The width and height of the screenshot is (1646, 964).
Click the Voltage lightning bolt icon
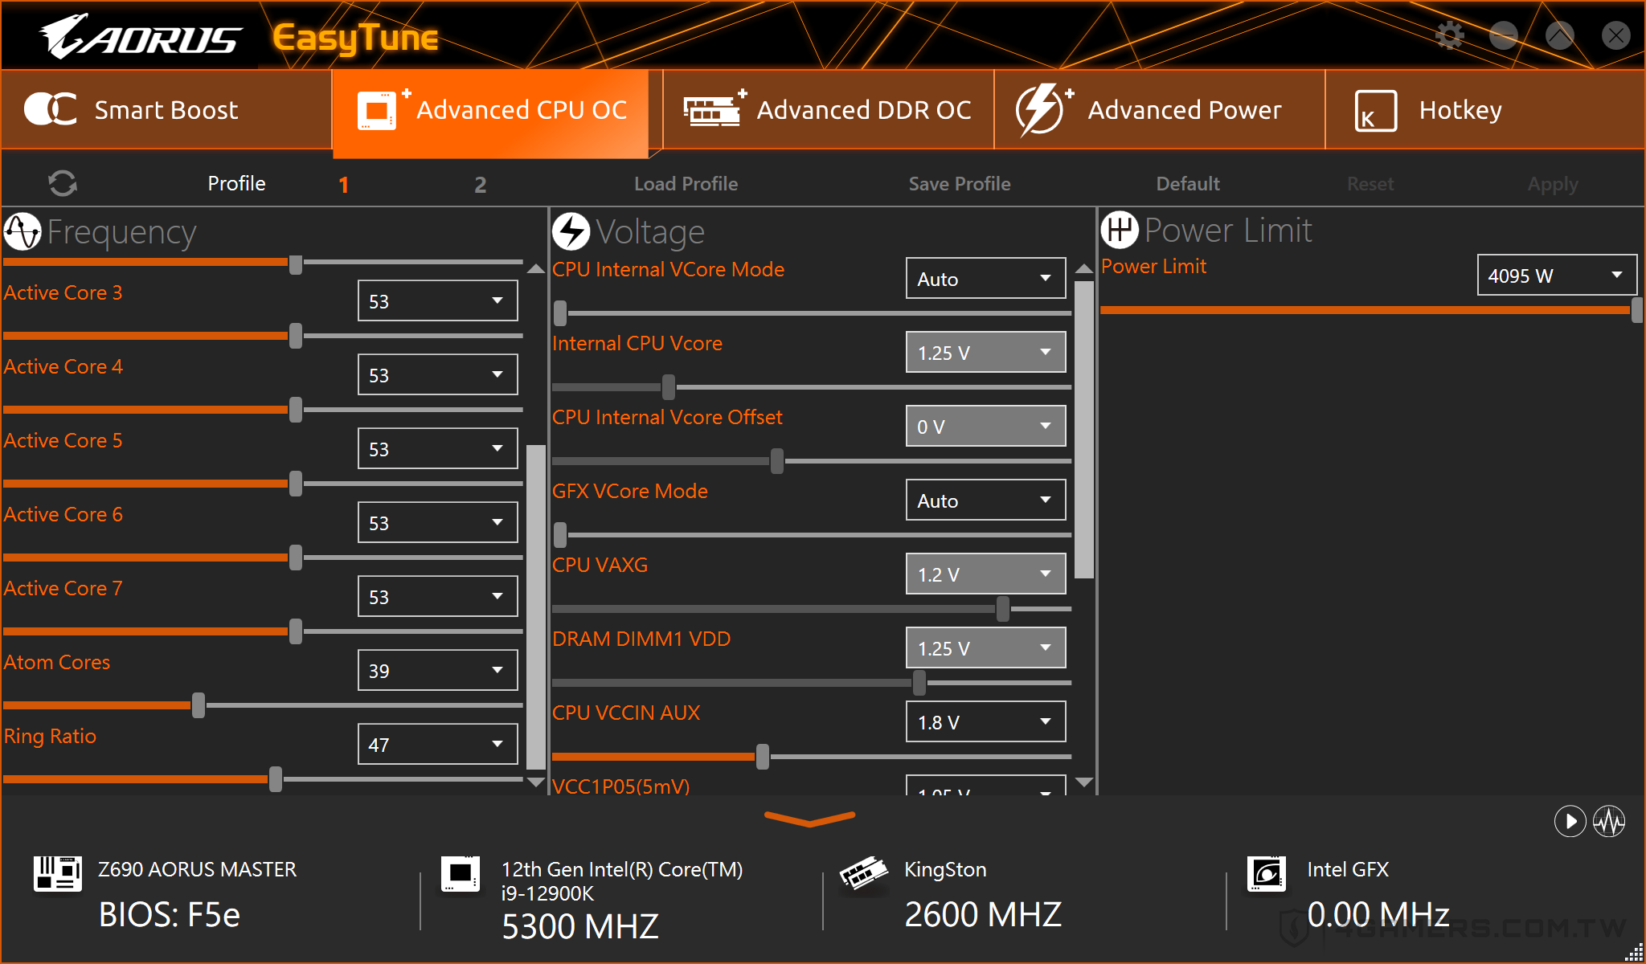coord(571,231)
